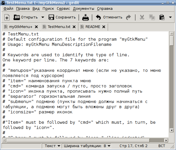The image size is (176, 150).
Task: Click the "cmd=" keyword line
Action: (x=67, y=86)
